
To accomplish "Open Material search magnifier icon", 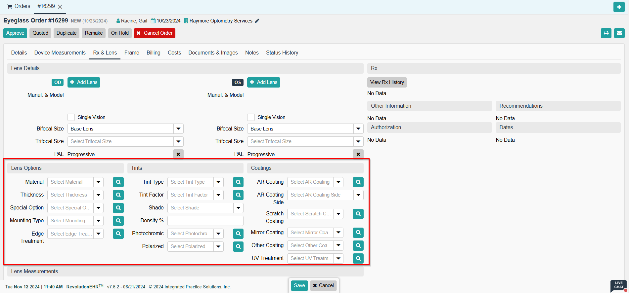I will (118, 182).
